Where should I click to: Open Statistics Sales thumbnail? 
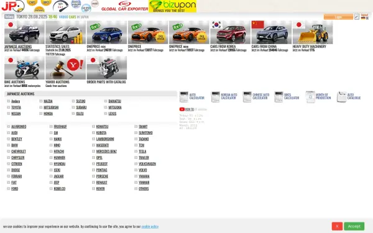(66, 32)
